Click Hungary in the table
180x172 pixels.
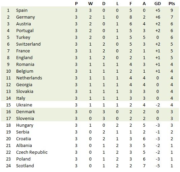pyautogui.click(x=25, y=125)
